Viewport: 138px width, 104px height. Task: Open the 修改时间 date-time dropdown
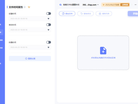click(30, 30)
